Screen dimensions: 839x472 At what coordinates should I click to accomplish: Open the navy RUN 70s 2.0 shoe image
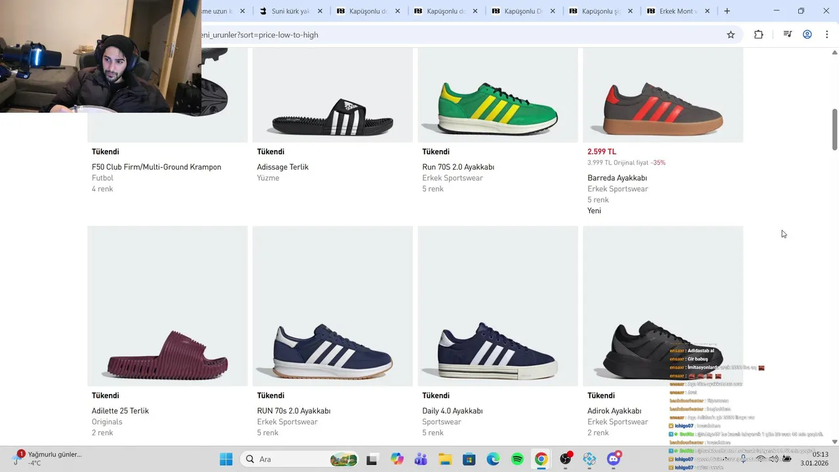[333, 306]
